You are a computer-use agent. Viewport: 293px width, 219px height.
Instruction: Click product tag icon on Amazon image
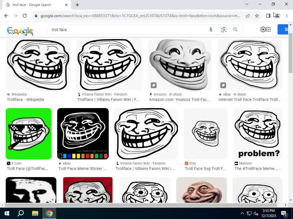154,85
